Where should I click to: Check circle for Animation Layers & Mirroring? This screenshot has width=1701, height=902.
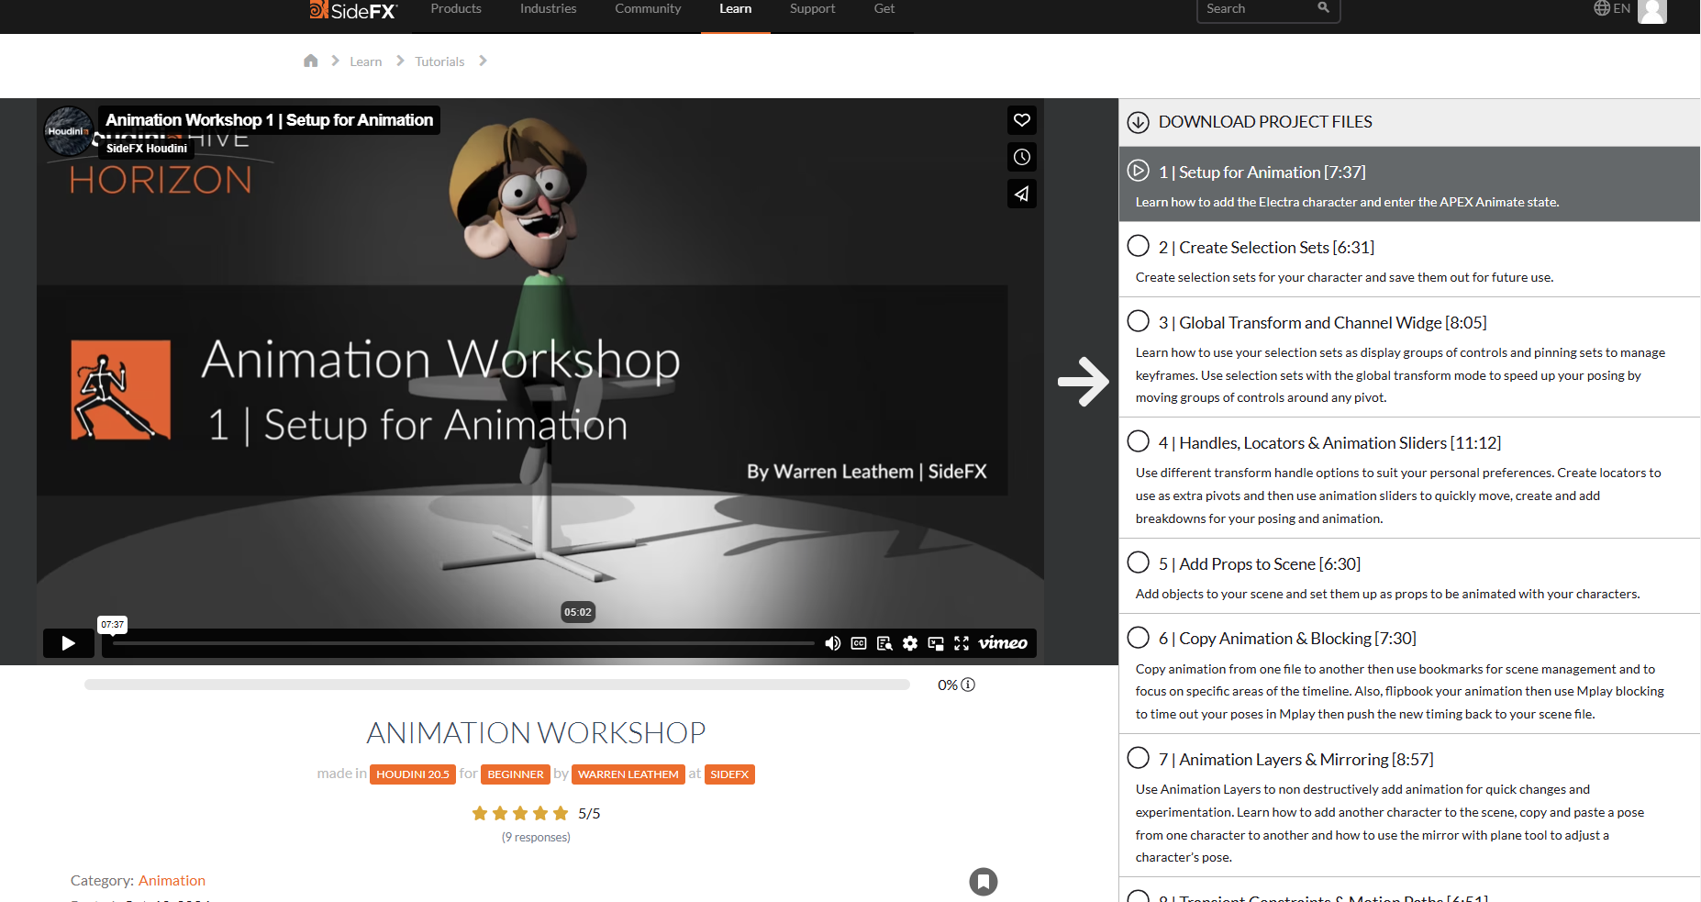1138,758
